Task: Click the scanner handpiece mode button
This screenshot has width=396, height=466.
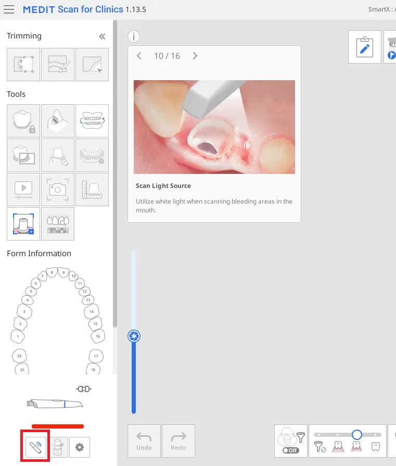Action: [35, 447]
